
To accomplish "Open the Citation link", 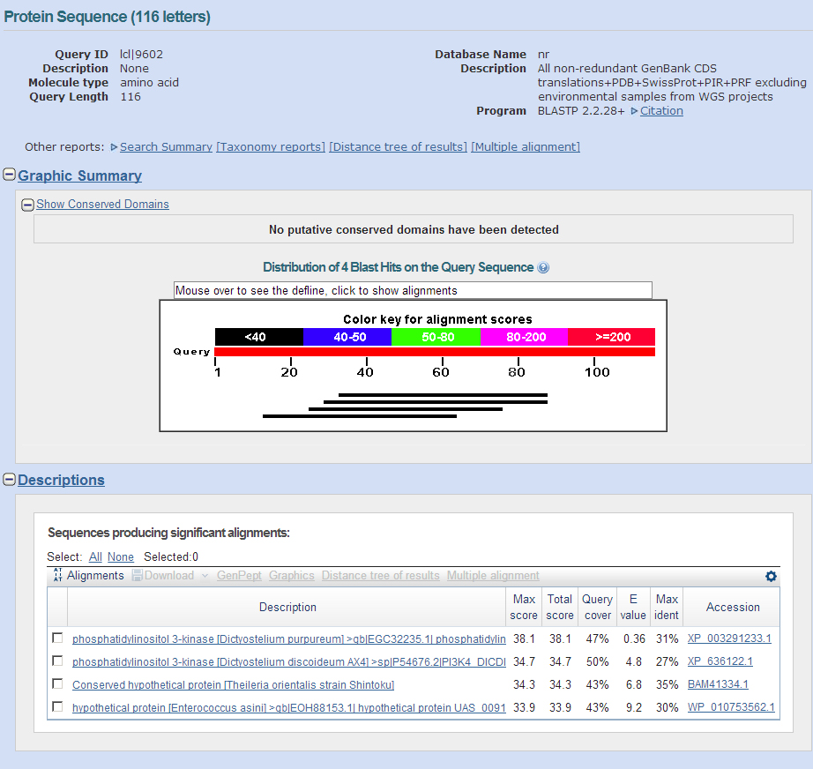I will (661, 111).
